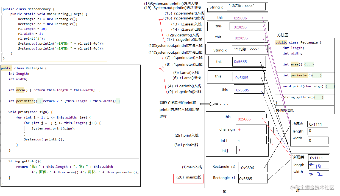Click the char sign value box with #
The width and height of the screenshot is (340, 196).
[251, 129]
